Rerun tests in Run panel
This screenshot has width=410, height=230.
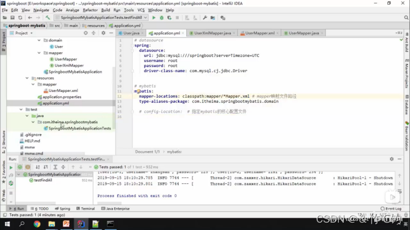pyautogui.click(x=11, y=168)
